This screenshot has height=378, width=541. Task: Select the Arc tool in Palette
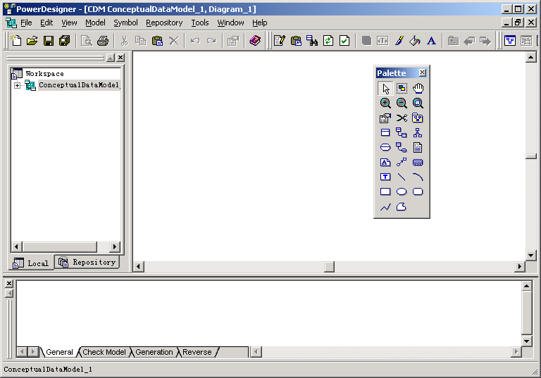point(418,177)
